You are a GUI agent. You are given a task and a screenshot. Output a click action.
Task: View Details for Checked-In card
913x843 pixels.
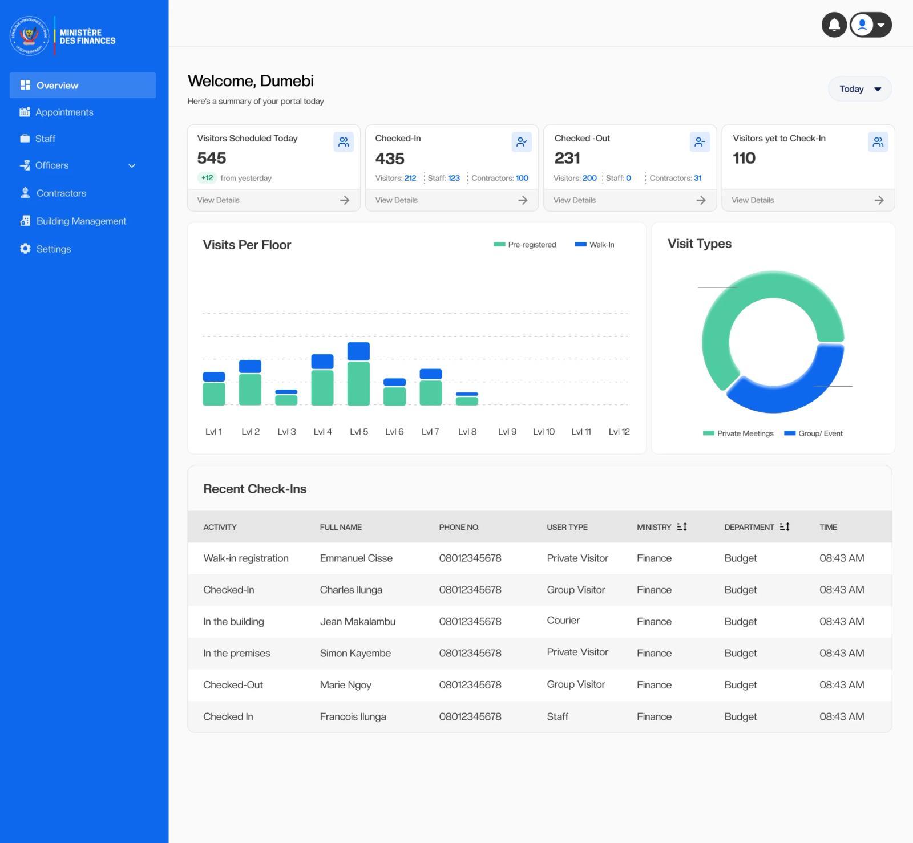397,200
